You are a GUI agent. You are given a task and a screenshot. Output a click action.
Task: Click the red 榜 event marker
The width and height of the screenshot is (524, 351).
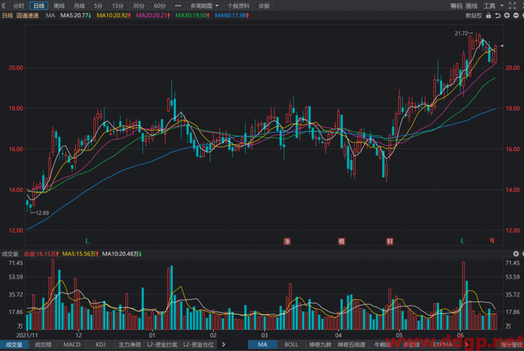pos(341,241)
